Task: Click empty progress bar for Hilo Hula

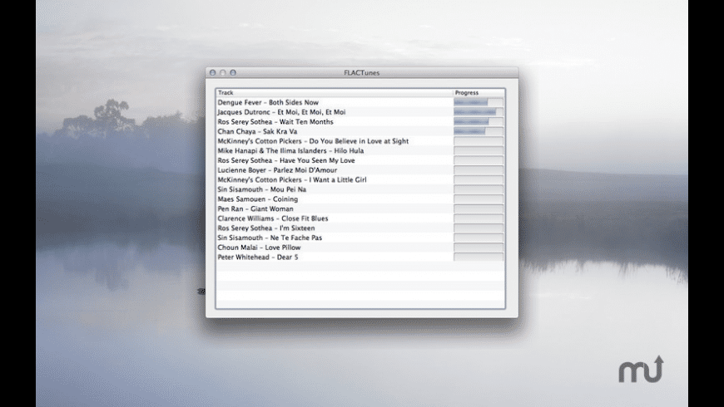Action: coord(479,150)
